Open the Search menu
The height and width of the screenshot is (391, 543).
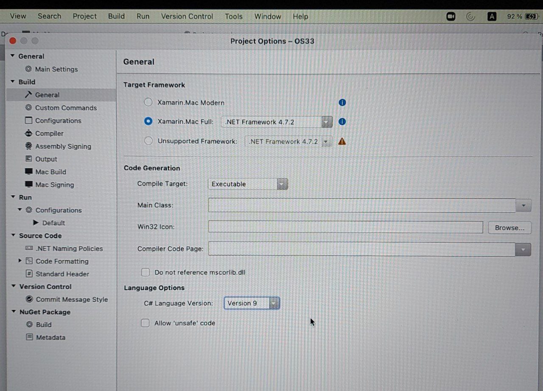49,16
